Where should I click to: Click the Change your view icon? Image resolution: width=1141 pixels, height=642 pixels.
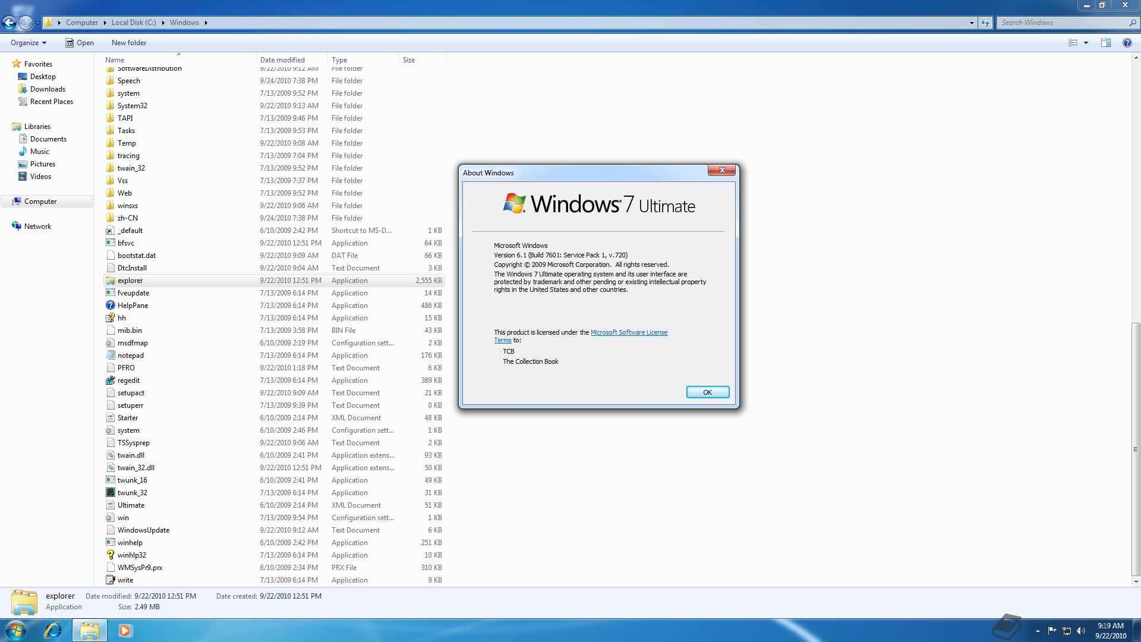1073,43
